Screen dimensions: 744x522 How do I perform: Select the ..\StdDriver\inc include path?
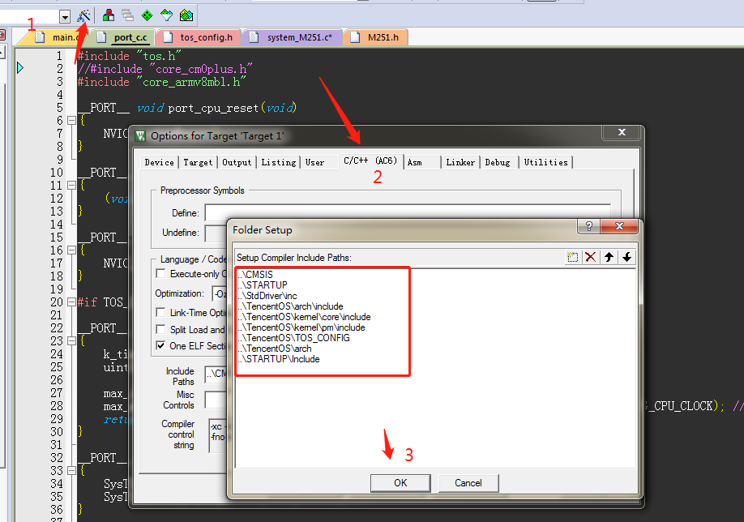coord(267,296)
